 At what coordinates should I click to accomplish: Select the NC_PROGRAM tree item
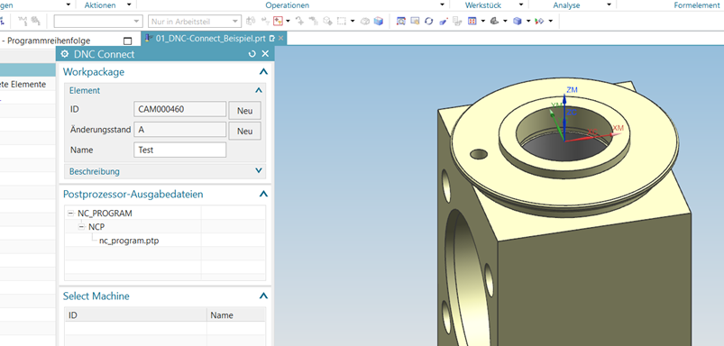point(105,214)
